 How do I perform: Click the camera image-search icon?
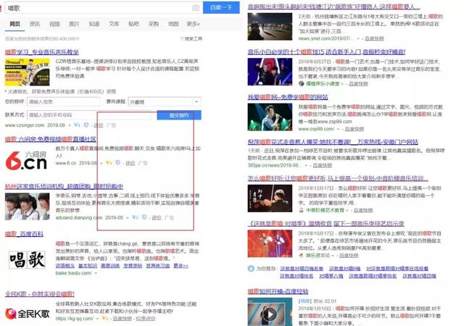pyautogui.click(x=195, y=7)
